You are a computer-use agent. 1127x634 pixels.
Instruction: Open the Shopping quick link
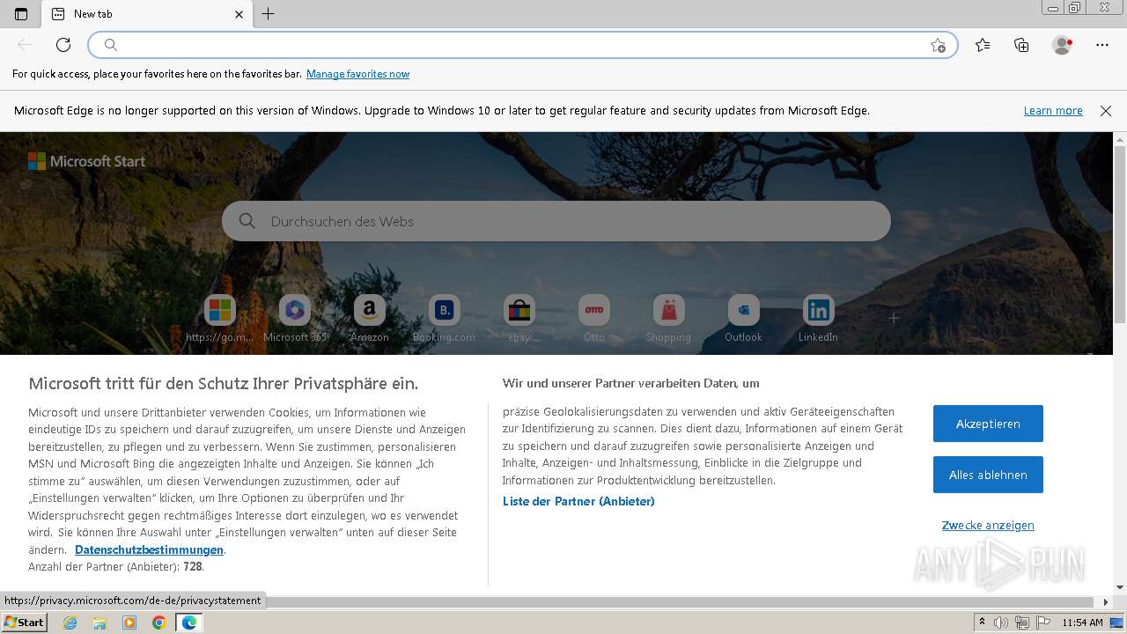coord(669,319)
